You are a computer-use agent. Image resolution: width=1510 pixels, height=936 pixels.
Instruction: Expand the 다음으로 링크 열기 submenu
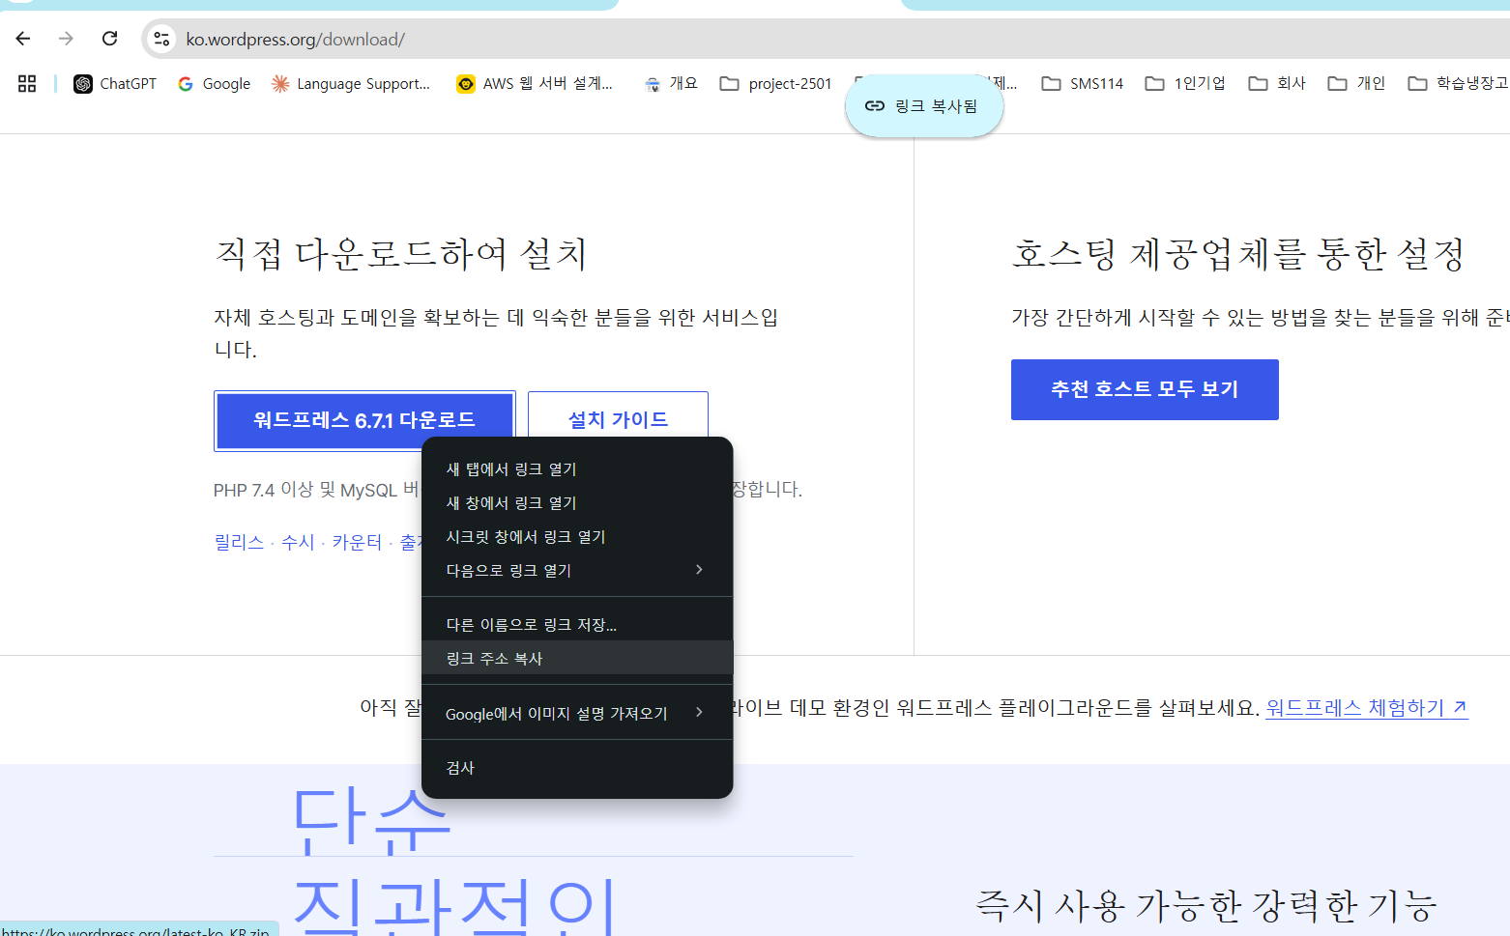tap(576, 570)
